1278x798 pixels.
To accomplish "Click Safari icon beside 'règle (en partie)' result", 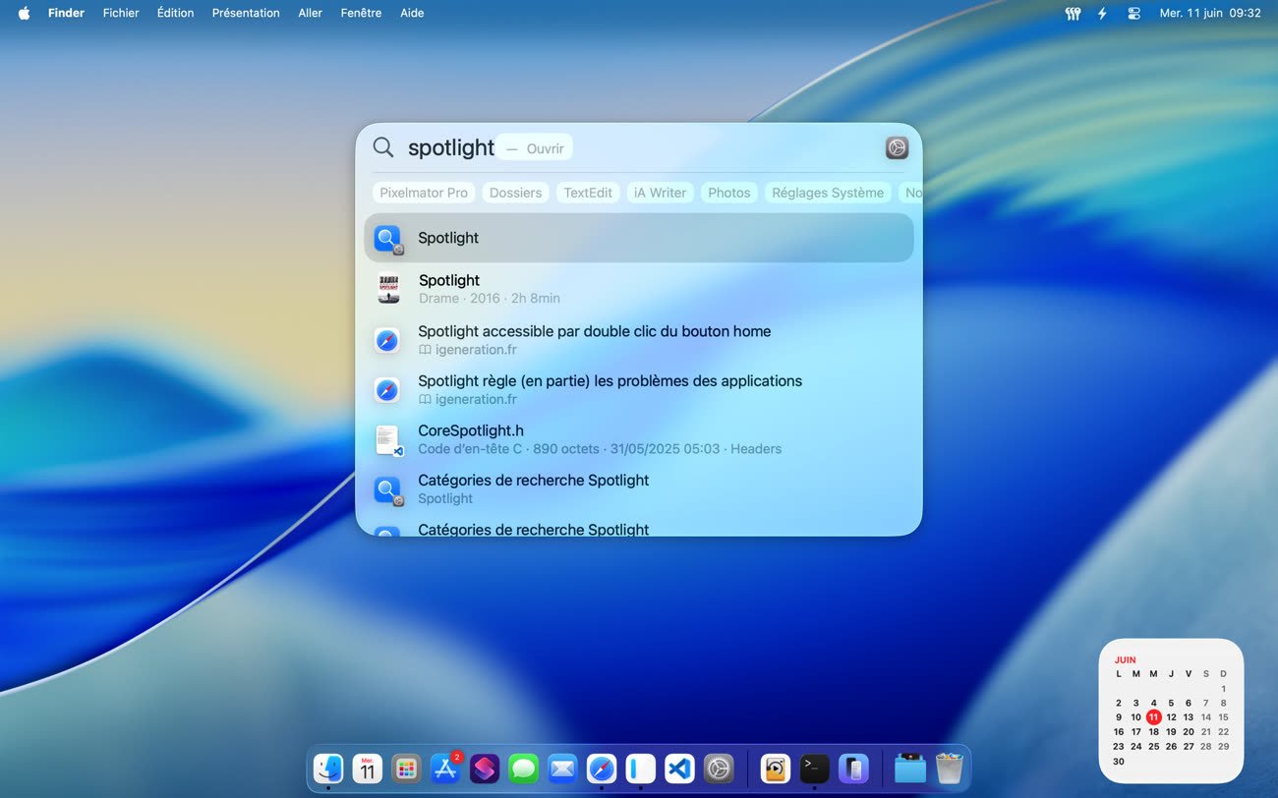I will pyautogui.click(x=387, y=390).
